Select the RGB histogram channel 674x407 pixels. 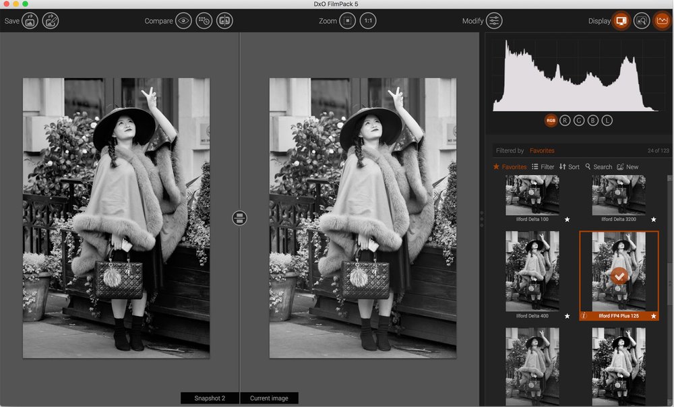tap(551, 121)
